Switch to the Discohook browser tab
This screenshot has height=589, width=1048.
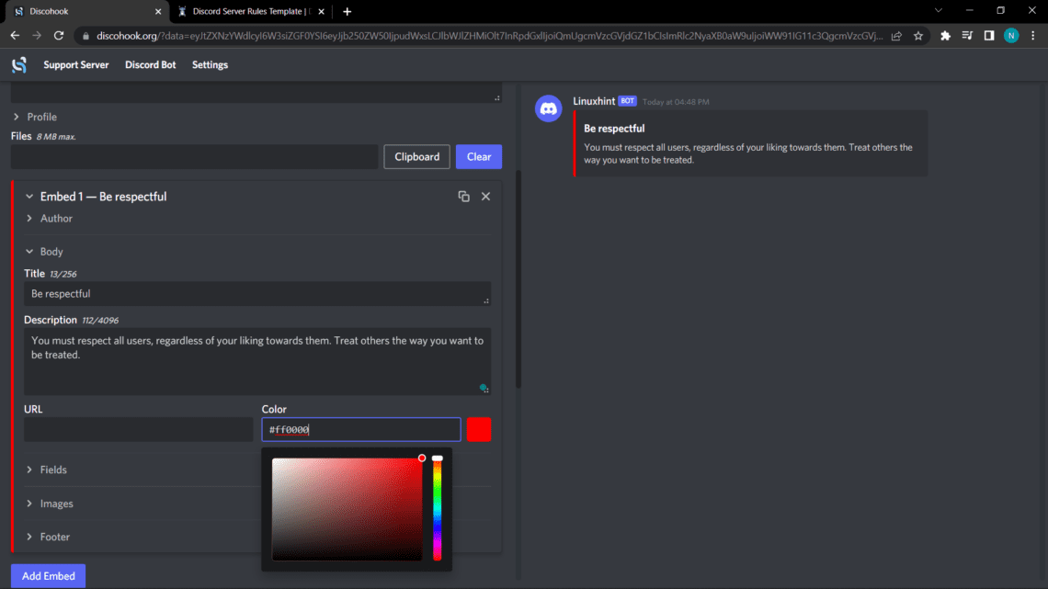pos(87,11)
